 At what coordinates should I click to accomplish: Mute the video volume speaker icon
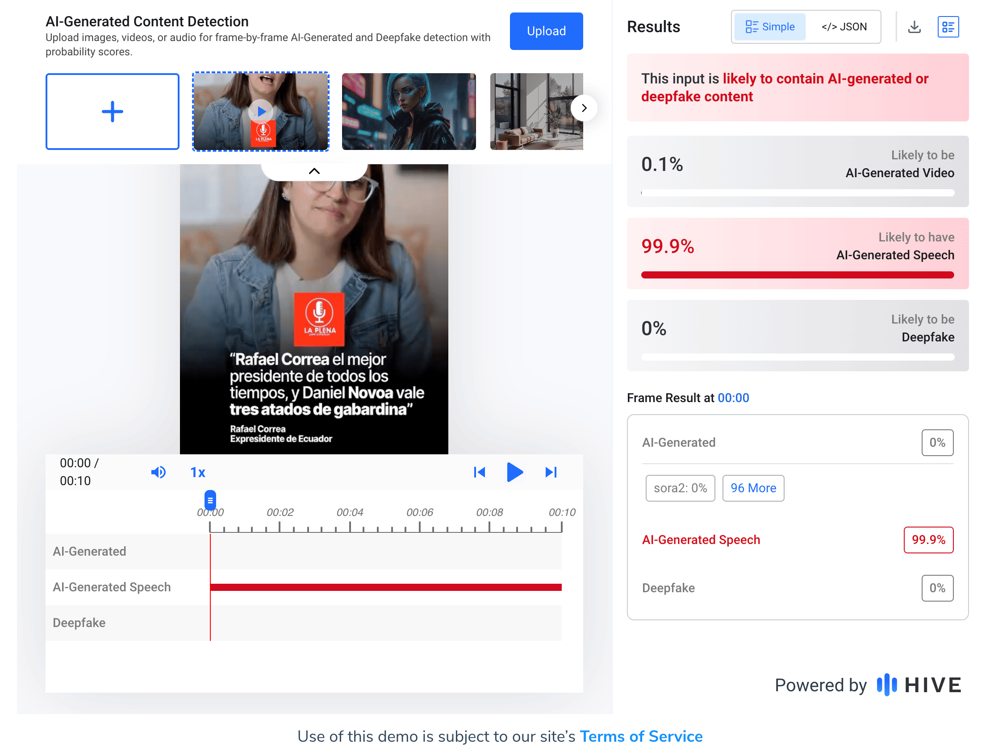pyautogui.click(x=158, y=472)
